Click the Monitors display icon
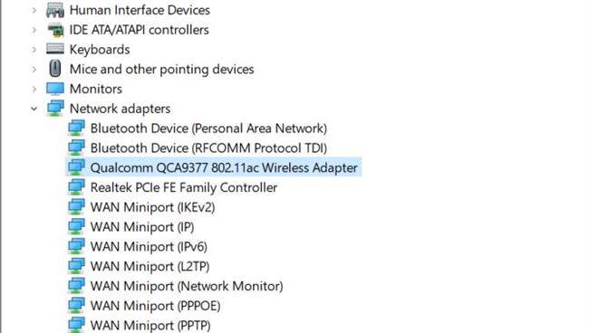This screenshot has height=333, width=589. click(x=55, y=89)
